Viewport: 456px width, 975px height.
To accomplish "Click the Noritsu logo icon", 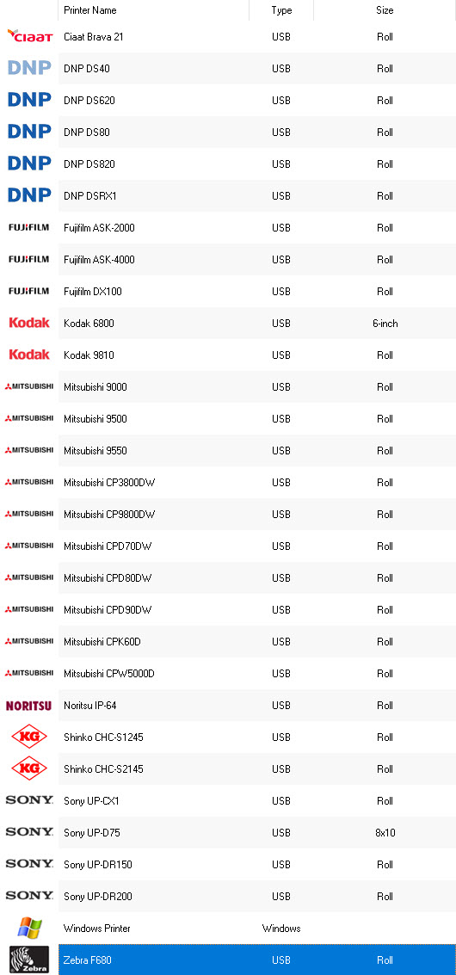I will tap(29, 705).
